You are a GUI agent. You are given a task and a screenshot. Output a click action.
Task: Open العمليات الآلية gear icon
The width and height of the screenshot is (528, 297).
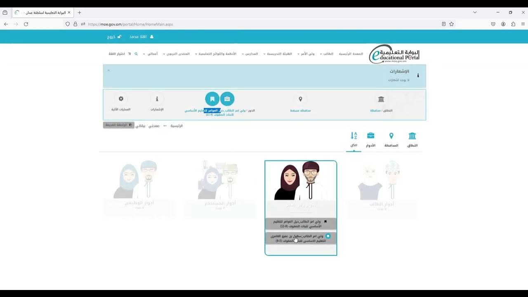pyautogui.click(x=121, y=99)
